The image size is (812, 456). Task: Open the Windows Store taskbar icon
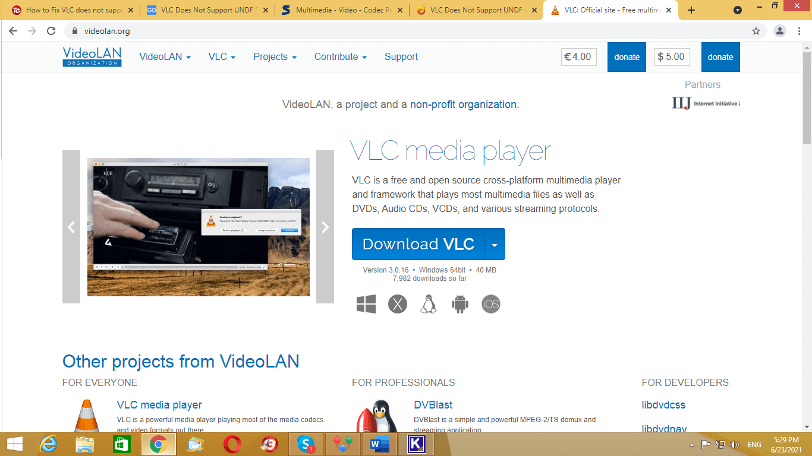pyautogui.click(x=122, y=444)
